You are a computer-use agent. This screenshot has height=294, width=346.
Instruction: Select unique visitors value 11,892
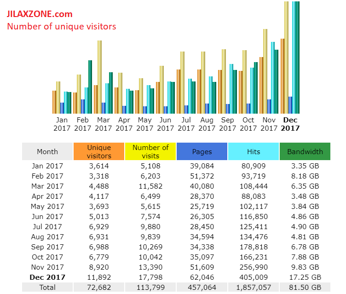99,277
